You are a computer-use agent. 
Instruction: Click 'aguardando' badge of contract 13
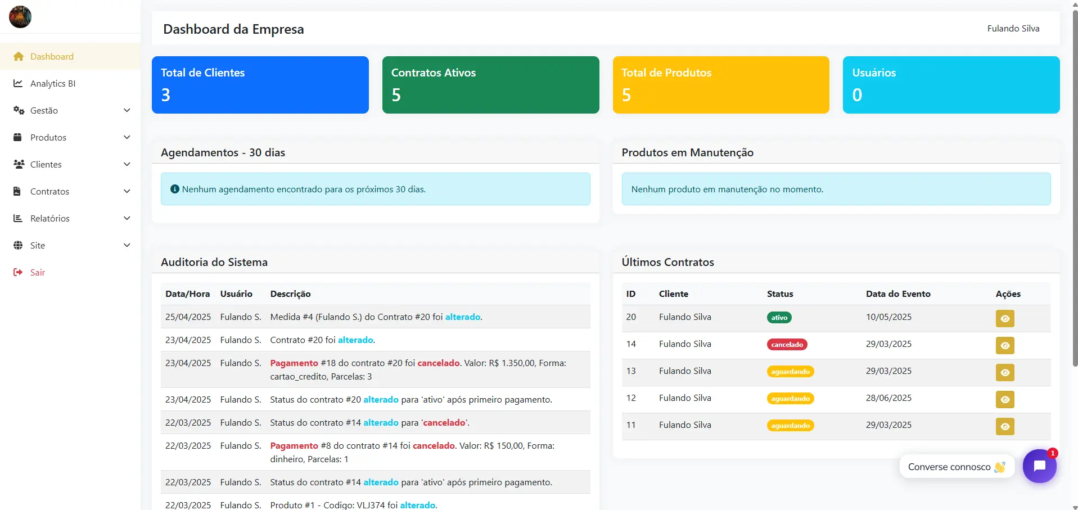click(791, 372)
